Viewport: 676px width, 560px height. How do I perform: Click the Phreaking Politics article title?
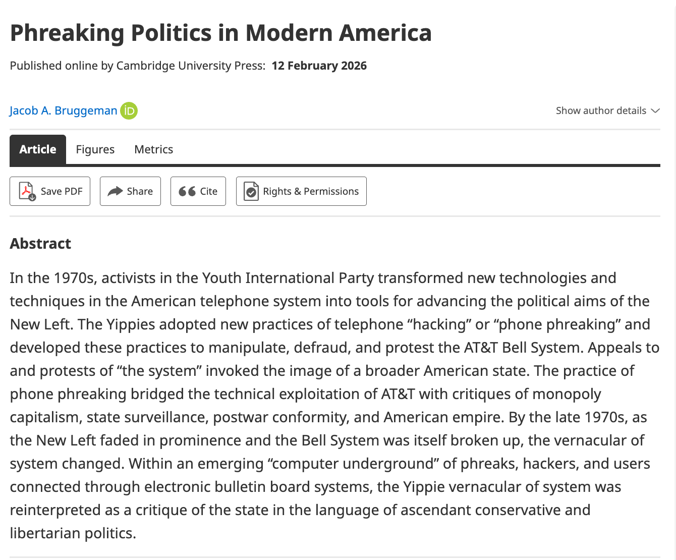(x=220, y=33)
